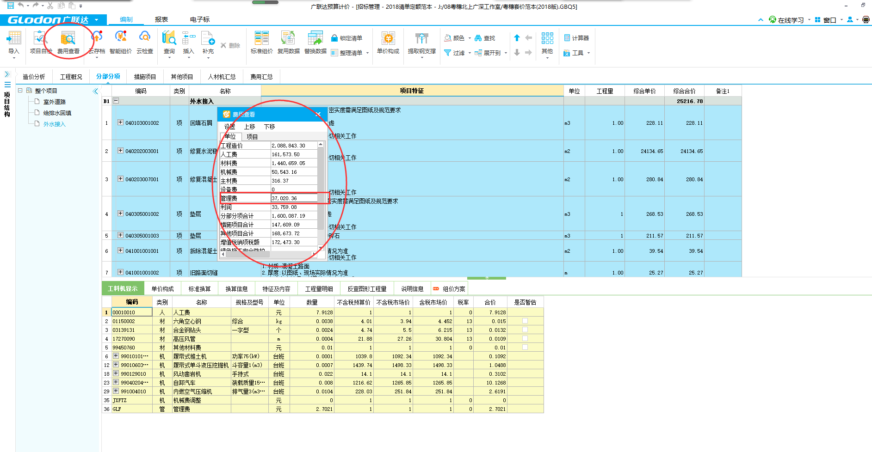Image resolution: width=872 pixels, height=452 pixels.
Task: Click the 查询 query icon
Action: 169,38
